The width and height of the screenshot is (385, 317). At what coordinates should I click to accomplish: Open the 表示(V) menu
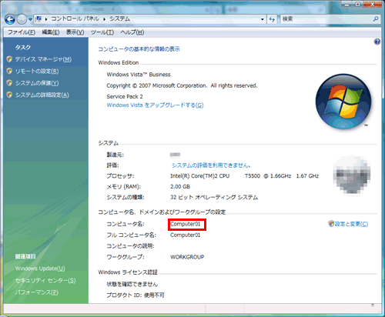tap(75, 32)
